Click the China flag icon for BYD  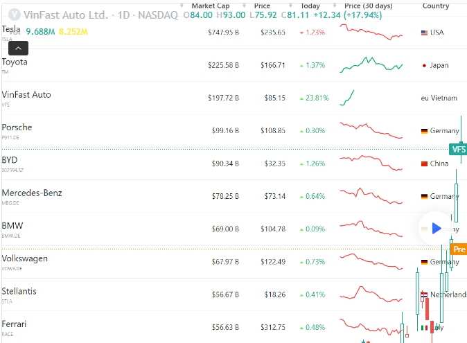point(425,164)
